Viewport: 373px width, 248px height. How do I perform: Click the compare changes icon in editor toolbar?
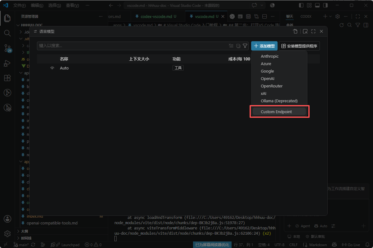256,16
